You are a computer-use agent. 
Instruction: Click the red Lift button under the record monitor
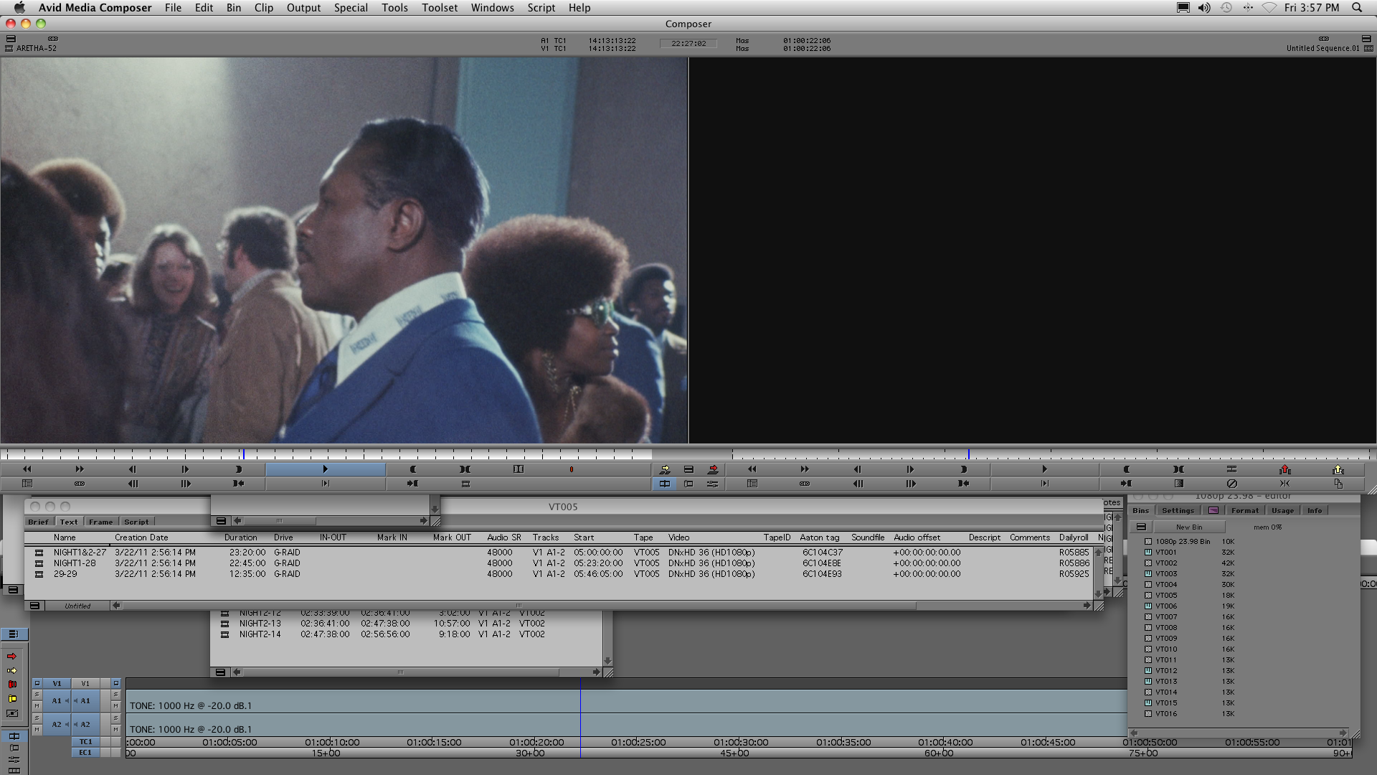(1284, 469)
